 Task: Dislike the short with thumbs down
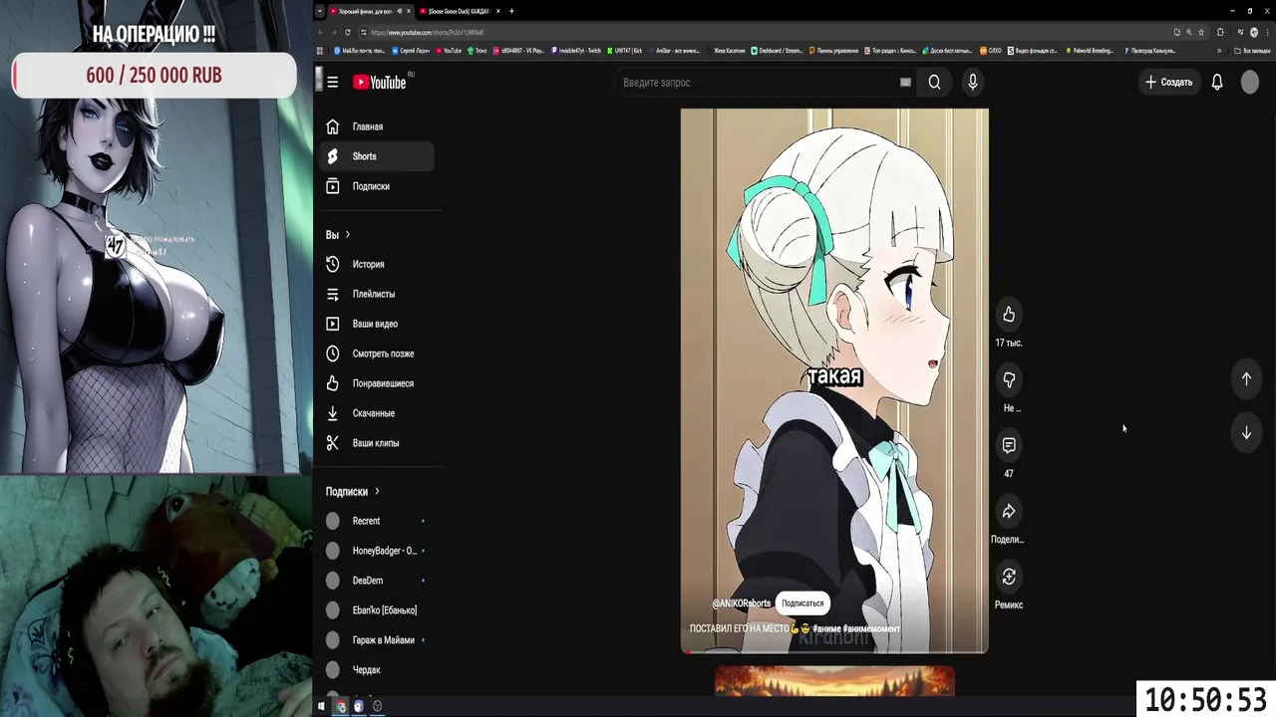(x=1009, y=380)
